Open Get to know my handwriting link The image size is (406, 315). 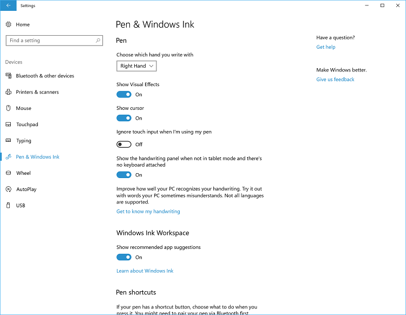pyautogui.click(x=148, y=212)
